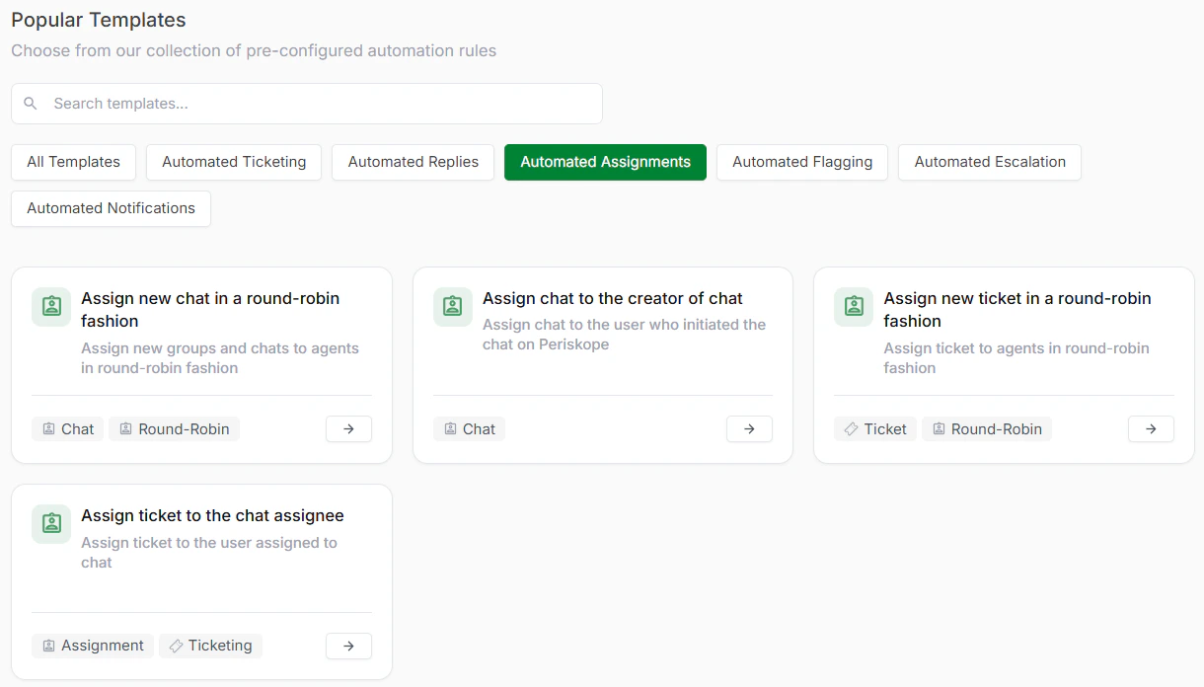Click the search magnifier icon
Screen dimensions: 1204x687
click(30, 103)
